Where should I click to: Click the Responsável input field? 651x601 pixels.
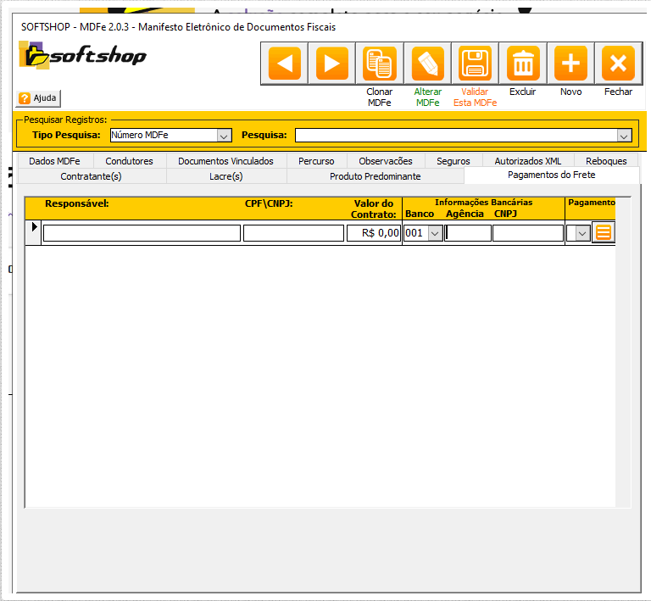point(142,233)
